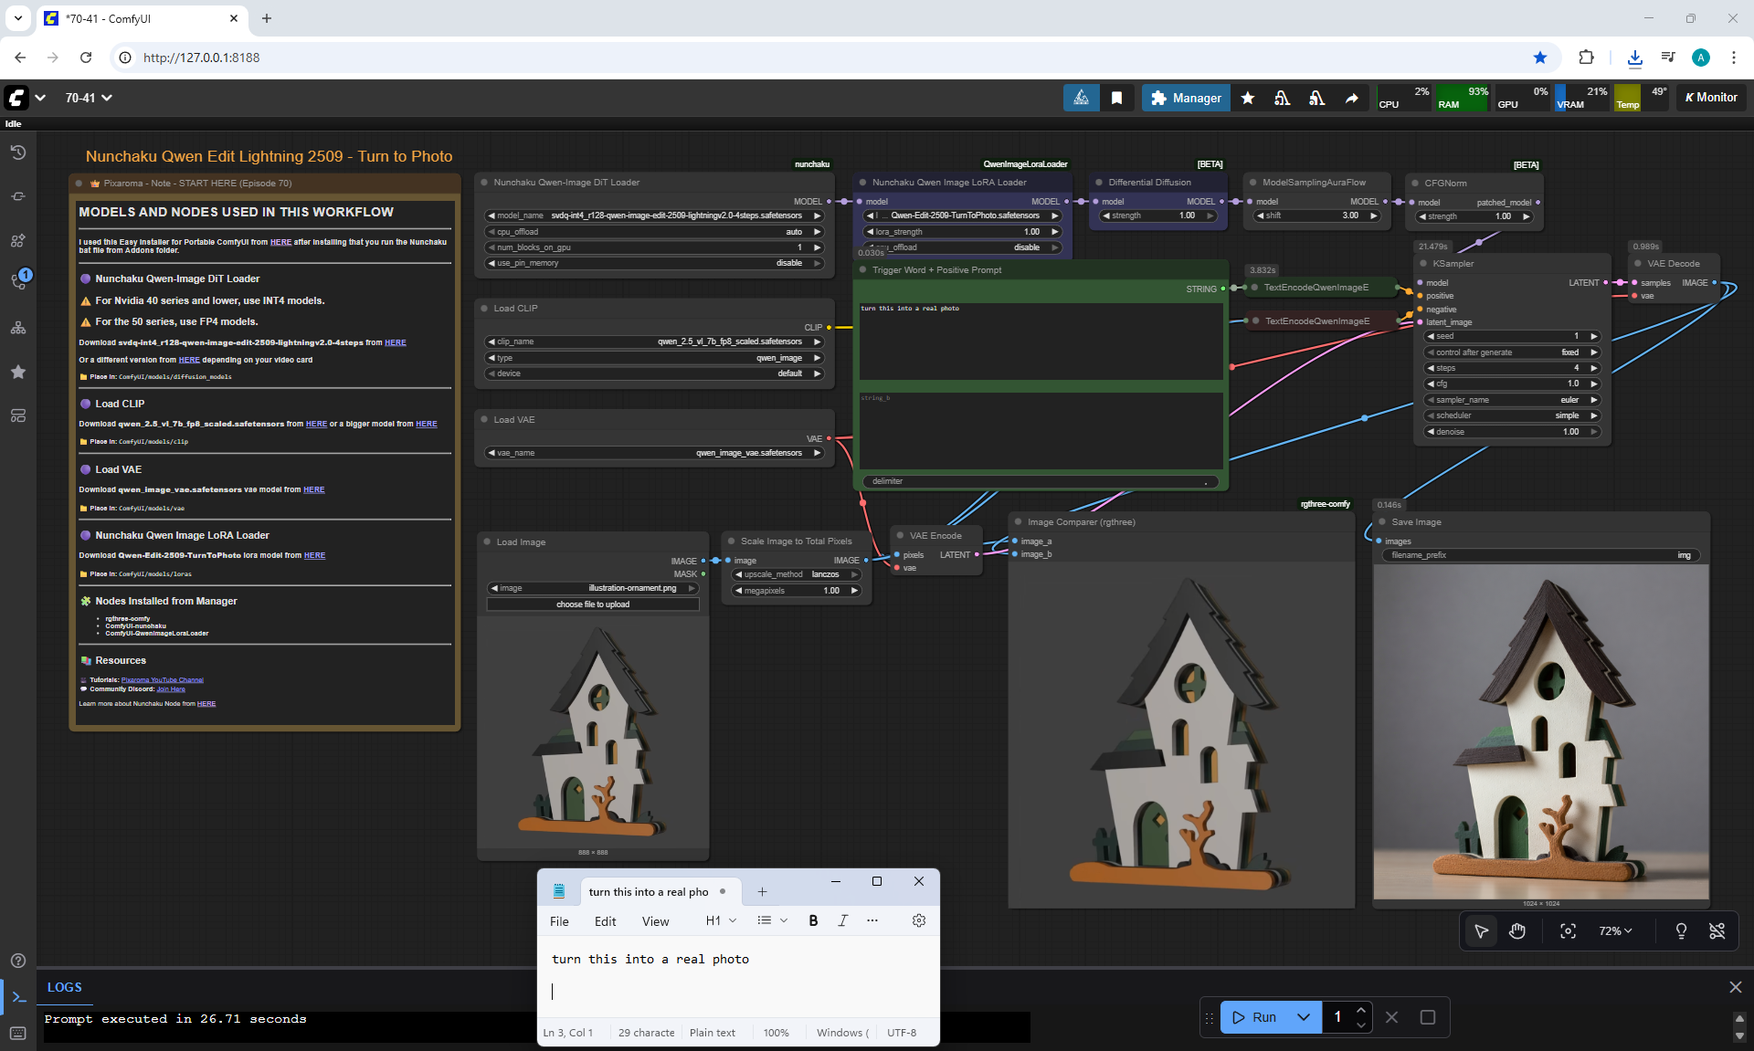Adjust the steps value slider in KSampler
Viewport: 1754px width, 1051px height.
click(1512, 368)
